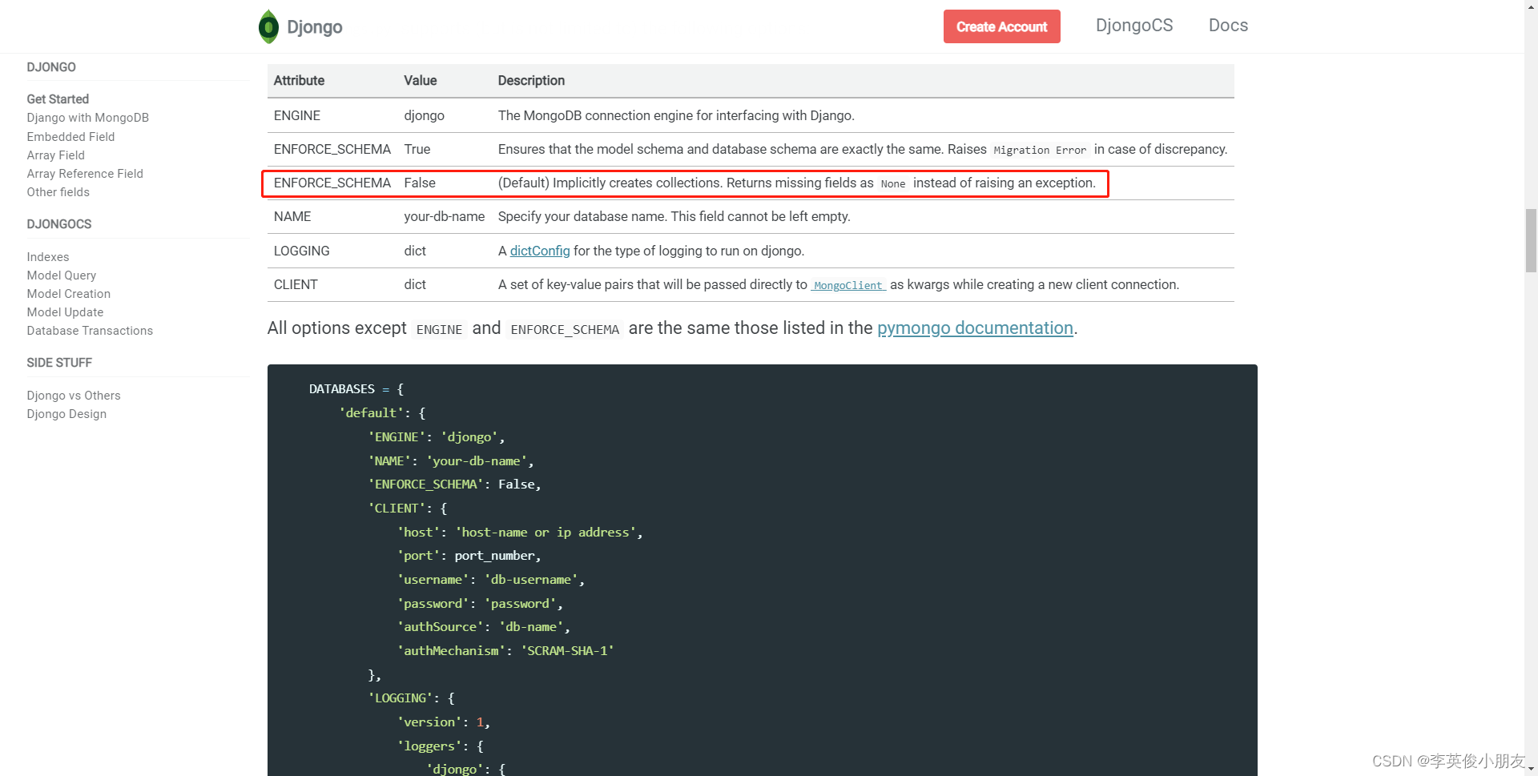
Task: Open Database Transactions sidebar link
Action: point(90,331)
